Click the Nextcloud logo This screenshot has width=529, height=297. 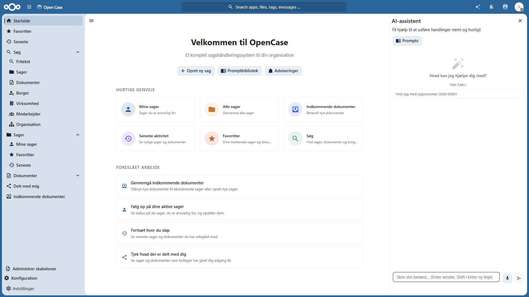[x=12, y=7]
